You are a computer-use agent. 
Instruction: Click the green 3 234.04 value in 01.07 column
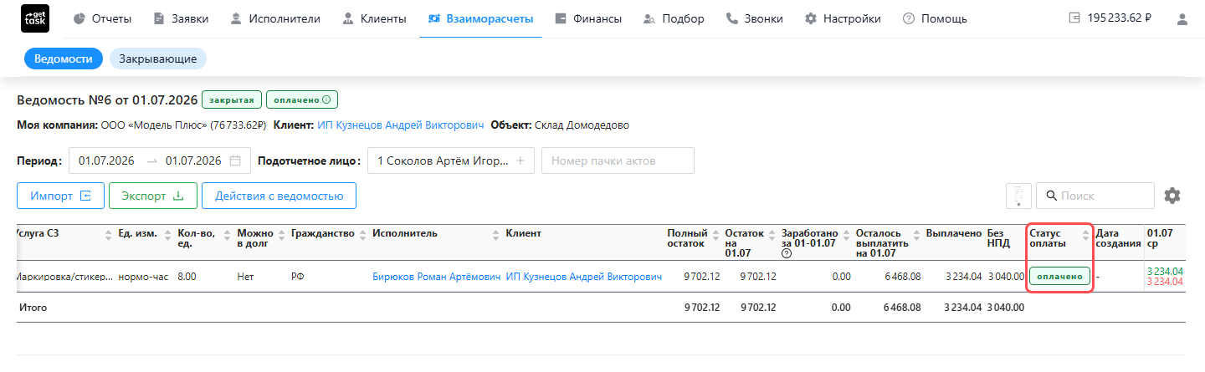point(1165,271)
